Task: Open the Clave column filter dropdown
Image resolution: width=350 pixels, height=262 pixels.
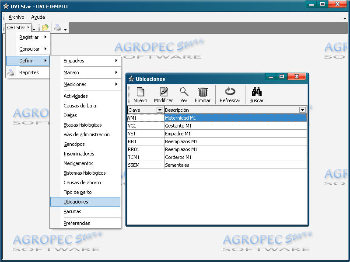Action: point(160,110)
